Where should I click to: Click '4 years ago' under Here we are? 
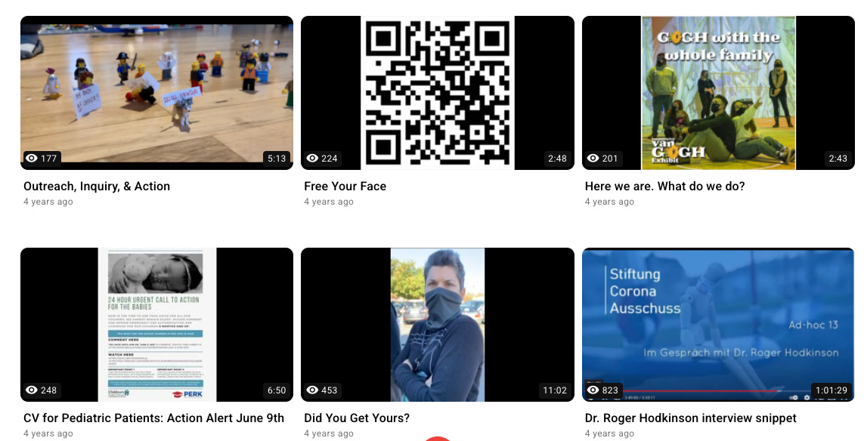[x=609, y=202]
